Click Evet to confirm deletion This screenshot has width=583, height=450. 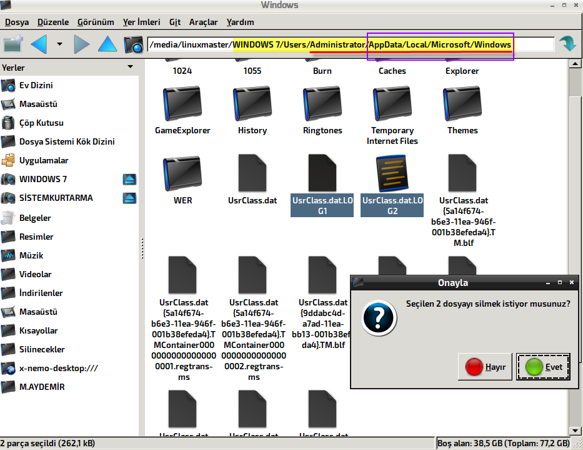pyautogui.click(x=543, y=367)
